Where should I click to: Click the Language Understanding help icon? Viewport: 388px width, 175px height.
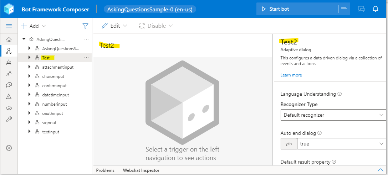(340, 94)
